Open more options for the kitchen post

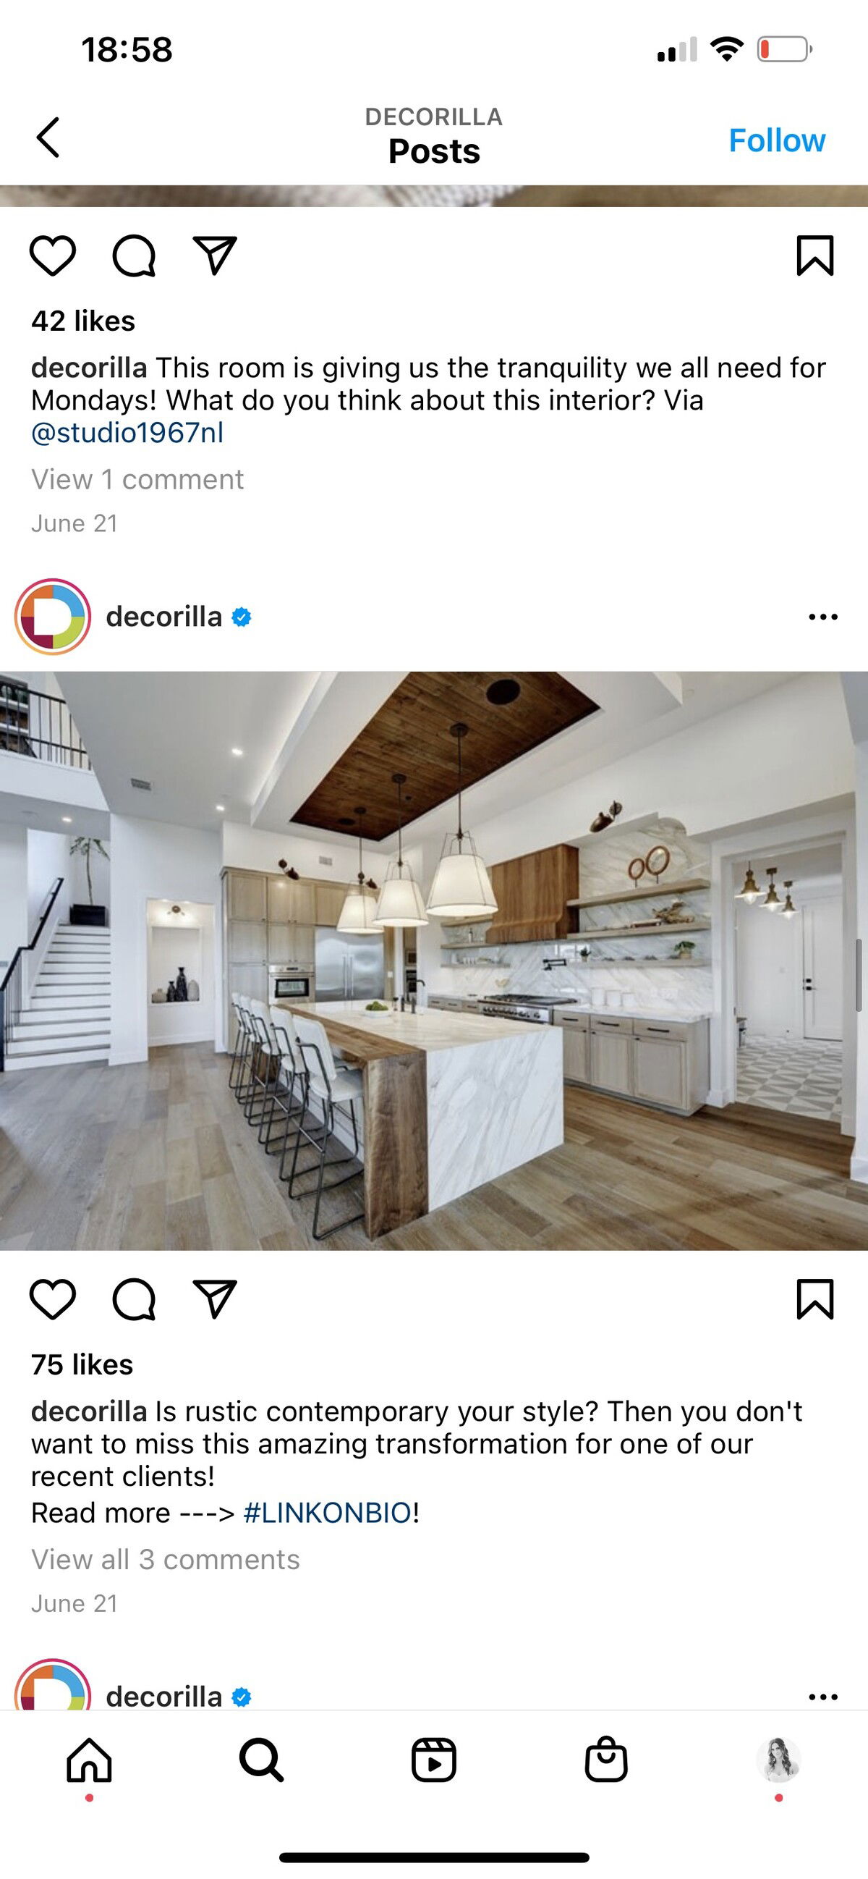click(x=823, y=617)
